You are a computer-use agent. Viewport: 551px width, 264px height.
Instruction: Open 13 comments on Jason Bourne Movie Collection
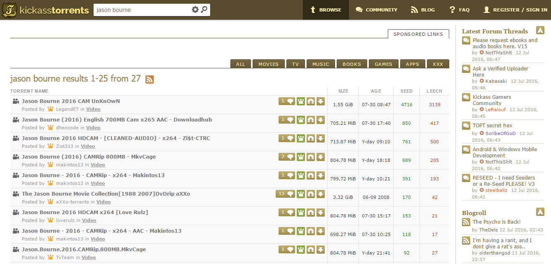tap(285, 194)
